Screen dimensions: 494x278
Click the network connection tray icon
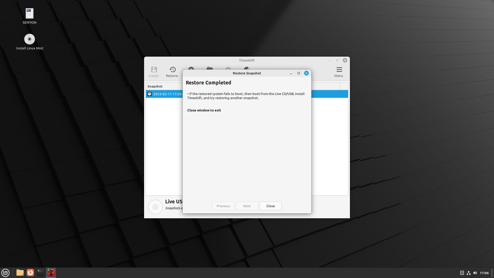click(468, 273)
